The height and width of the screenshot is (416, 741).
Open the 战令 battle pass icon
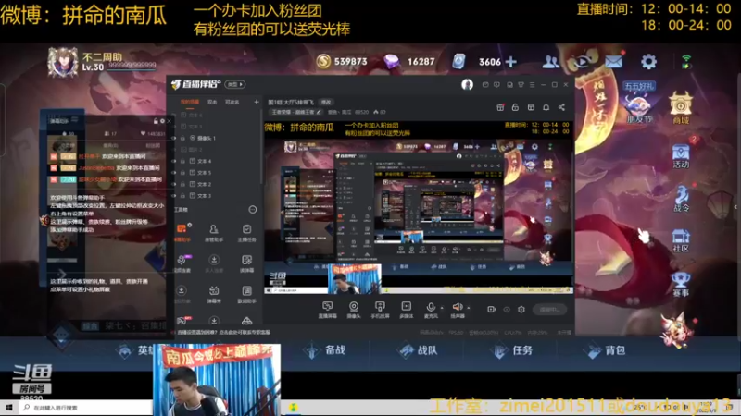point(681,198)
